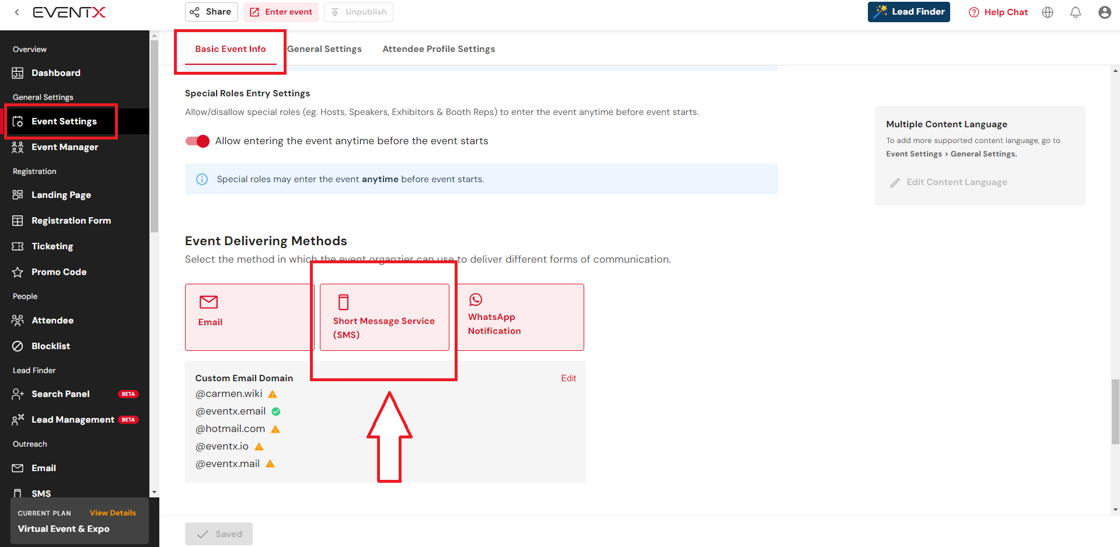Click the notifications bell icon
Screen dimensions: 1120x547
pyautogui.click(x=1076, y=12)
